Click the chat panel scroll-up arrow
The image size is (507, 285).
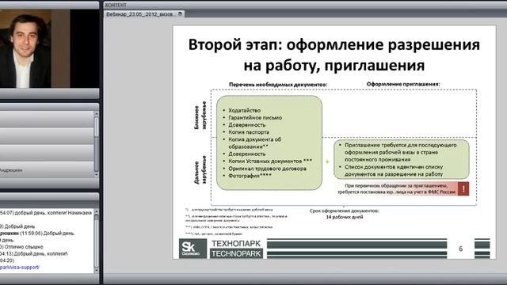coord(96,212)
